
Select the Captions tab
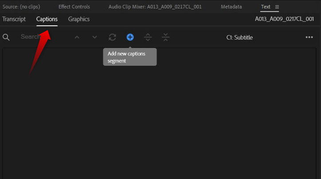click(47, 19)
